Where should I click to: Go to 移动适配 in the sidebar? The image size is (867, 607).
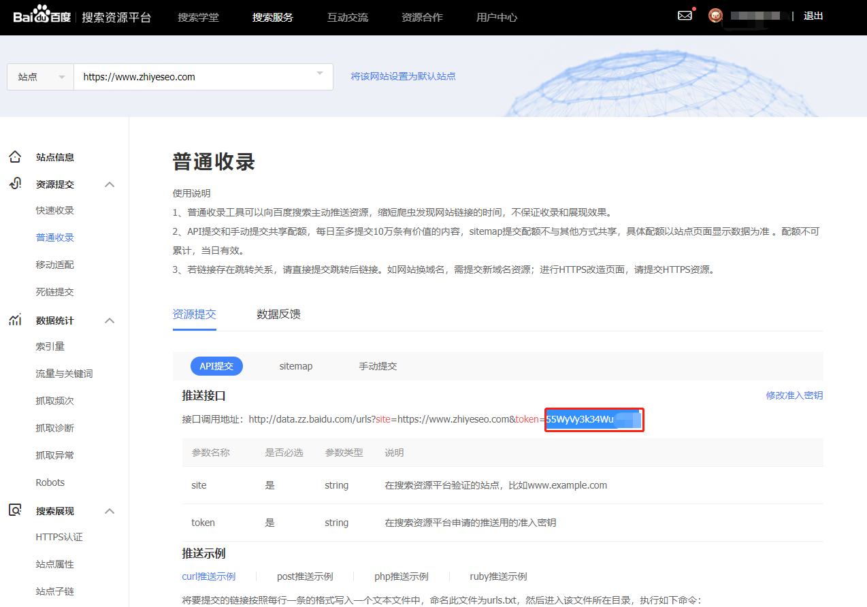pyautogui.click(x=54, y=265)
